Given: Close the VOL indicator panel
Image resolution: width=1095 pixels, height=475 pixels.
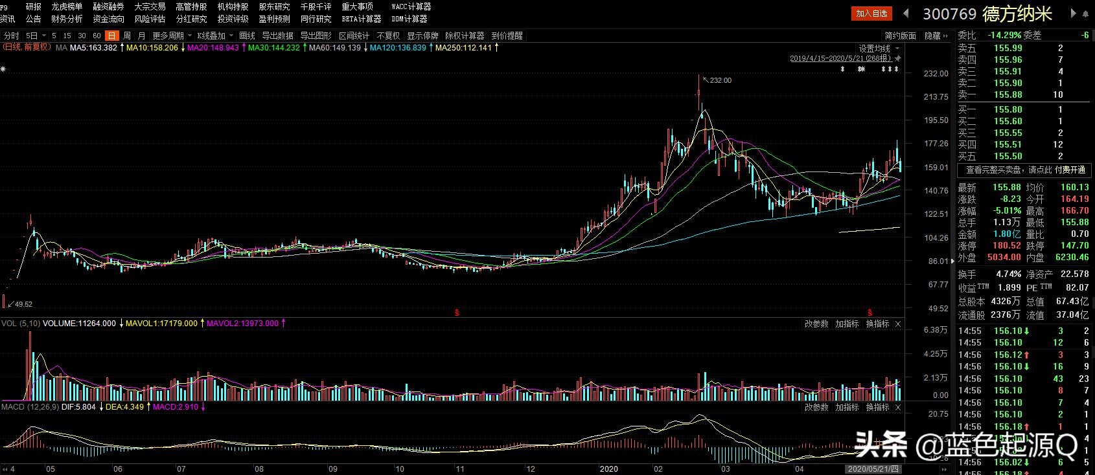Looking at the screenshot, I should pyautogui.click(x=898, y=324).
